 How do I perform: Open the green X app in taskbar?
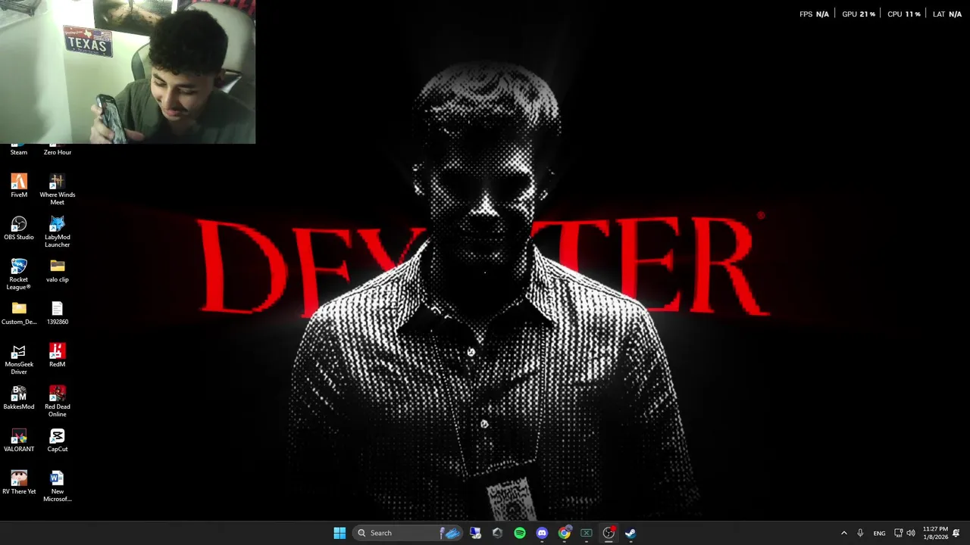tap(587, 533)
